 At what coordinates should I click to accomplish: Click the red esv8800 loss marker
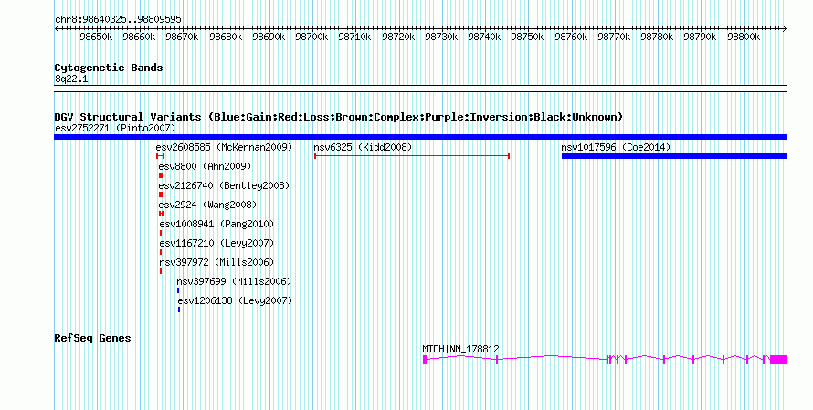pyautogui.click(x=161, y=175)
